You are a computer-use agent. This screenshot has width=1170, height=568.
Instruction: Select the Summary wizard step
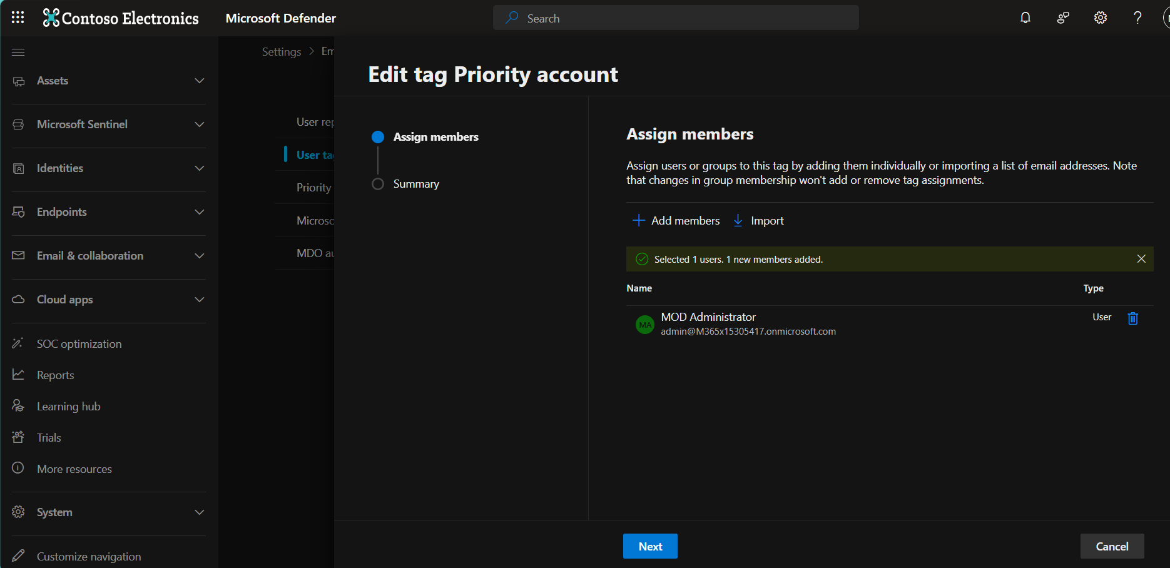click(406, 184)
